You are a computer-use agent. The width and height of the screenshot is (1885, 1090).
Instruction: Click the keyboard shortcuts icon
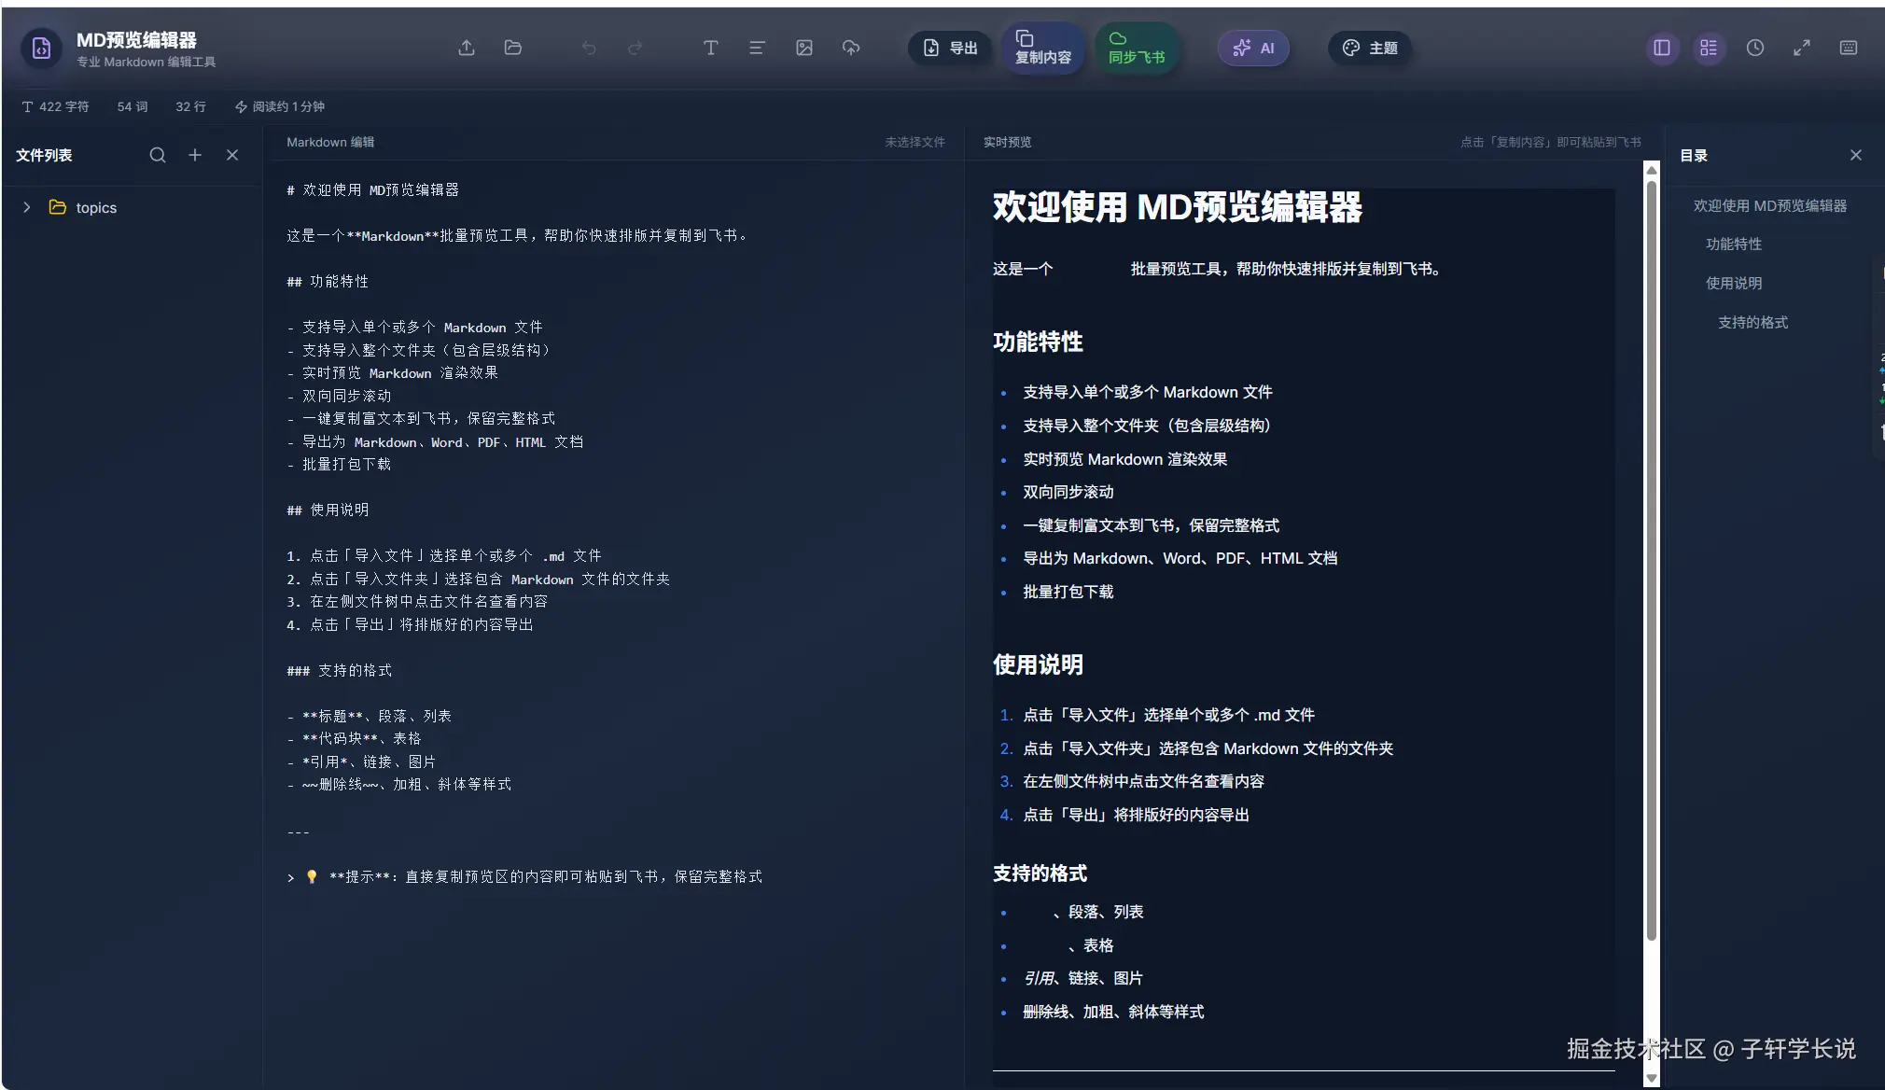[1848, 48]
